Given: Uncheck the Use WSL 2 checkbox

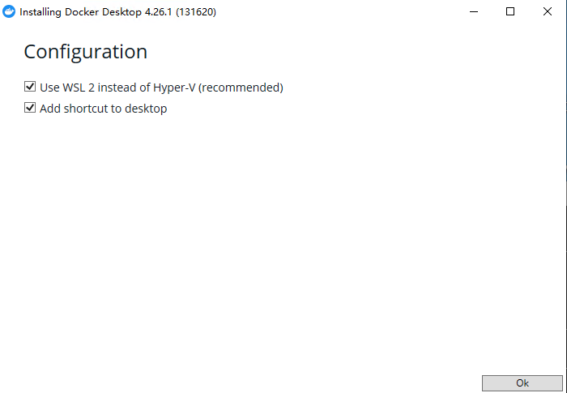Looking at the screenshot, I should pyautogui.click(x=30, y=87).
